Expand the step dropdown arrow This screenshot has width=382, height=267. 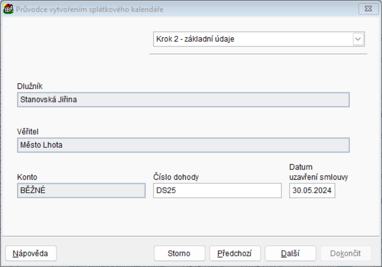[358, 39]
